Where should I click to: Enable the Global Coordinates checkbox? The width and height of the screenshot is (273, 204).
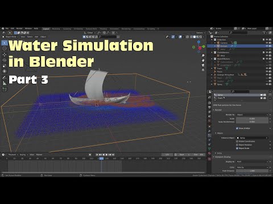coord(237,141)
